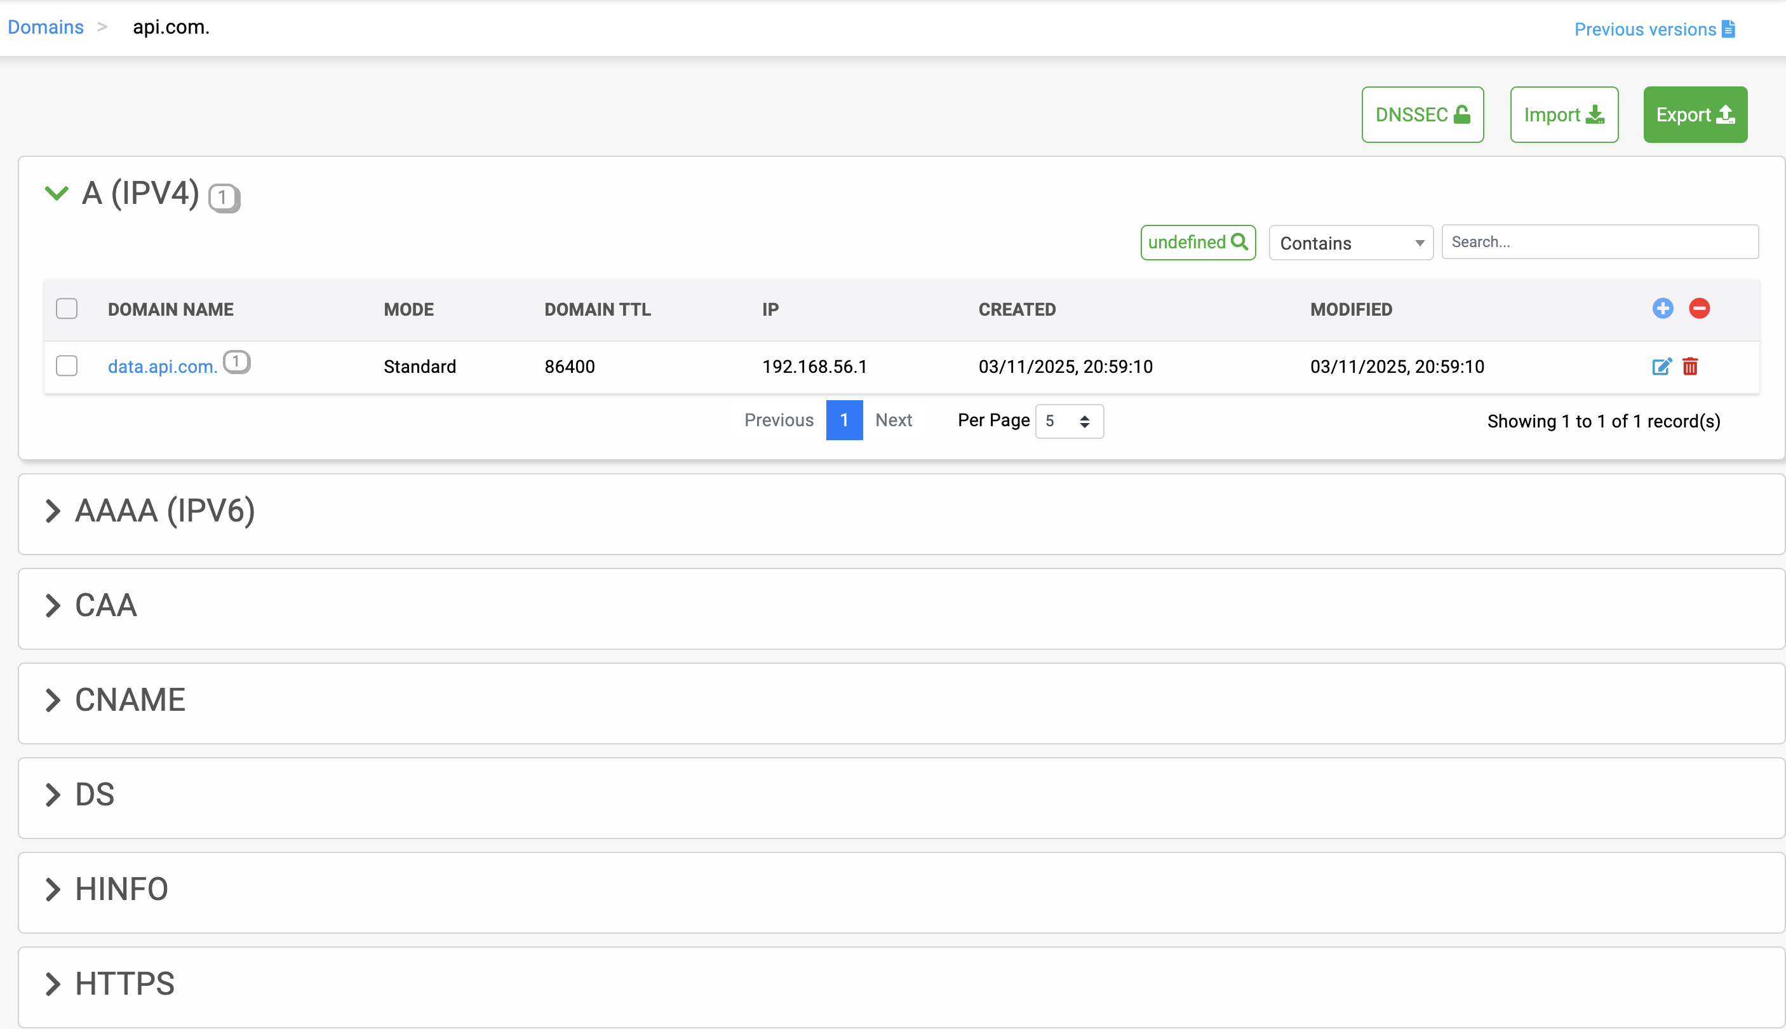
Task: Click the Next pagination button
Action: 893,420
